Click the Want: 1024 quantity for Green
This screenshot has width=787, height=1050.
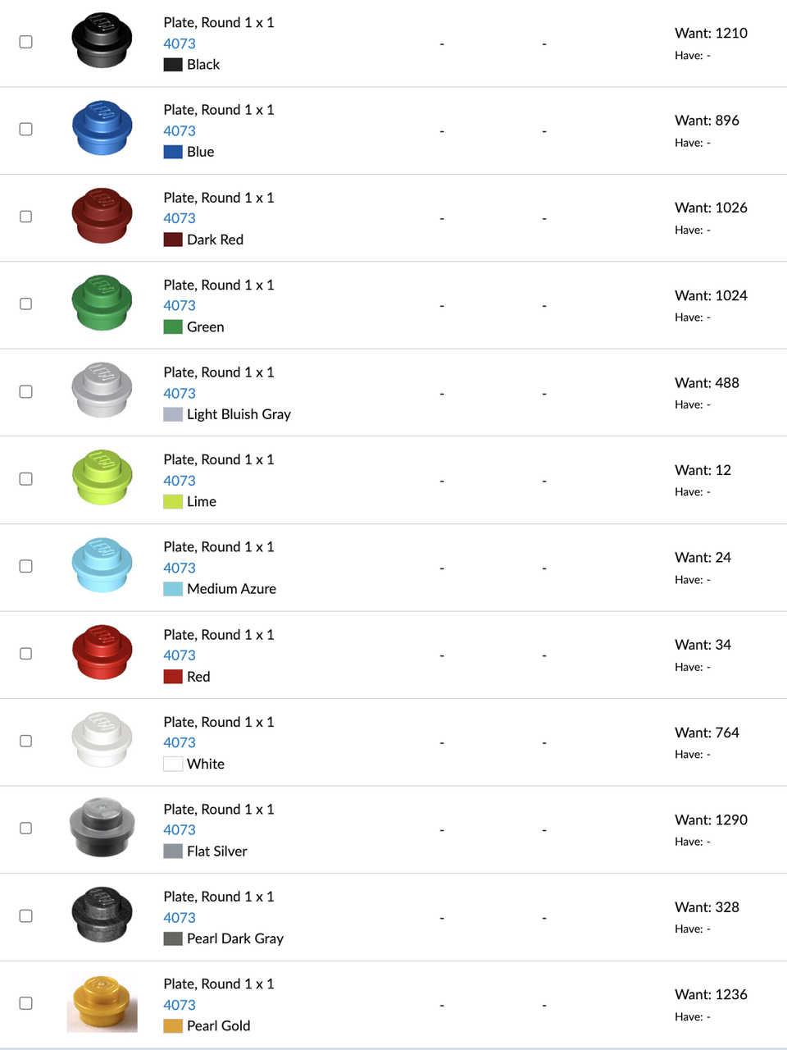click(x=711, y=295)
